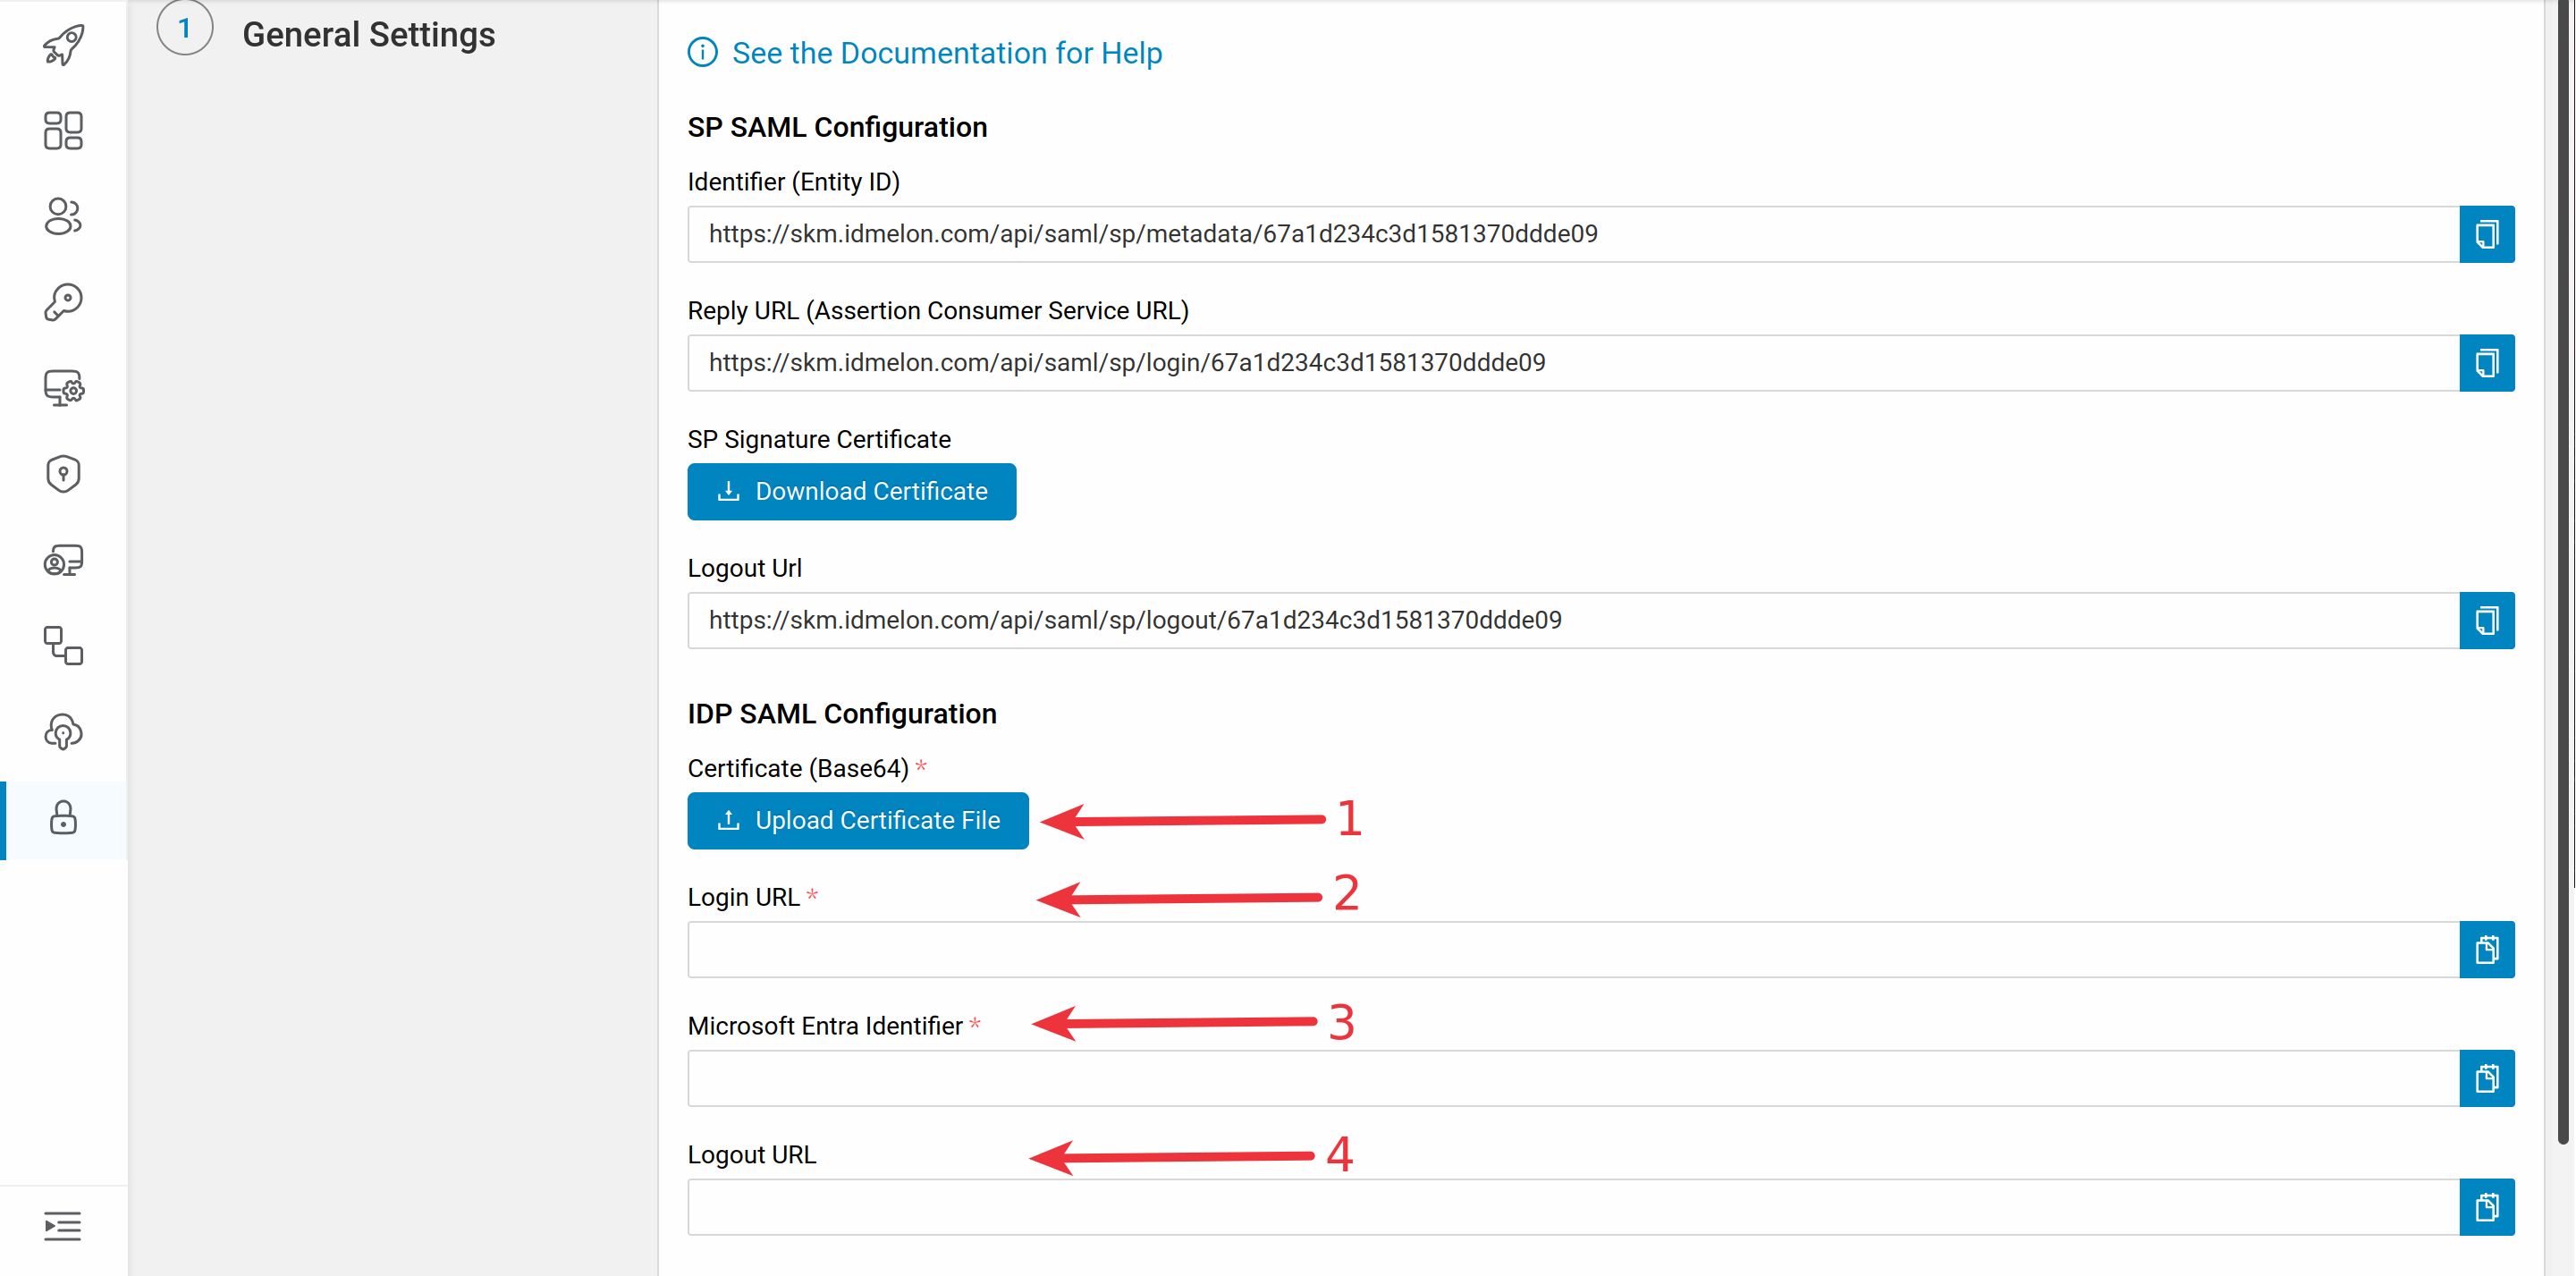Focus the Login URL input field

1573,950
